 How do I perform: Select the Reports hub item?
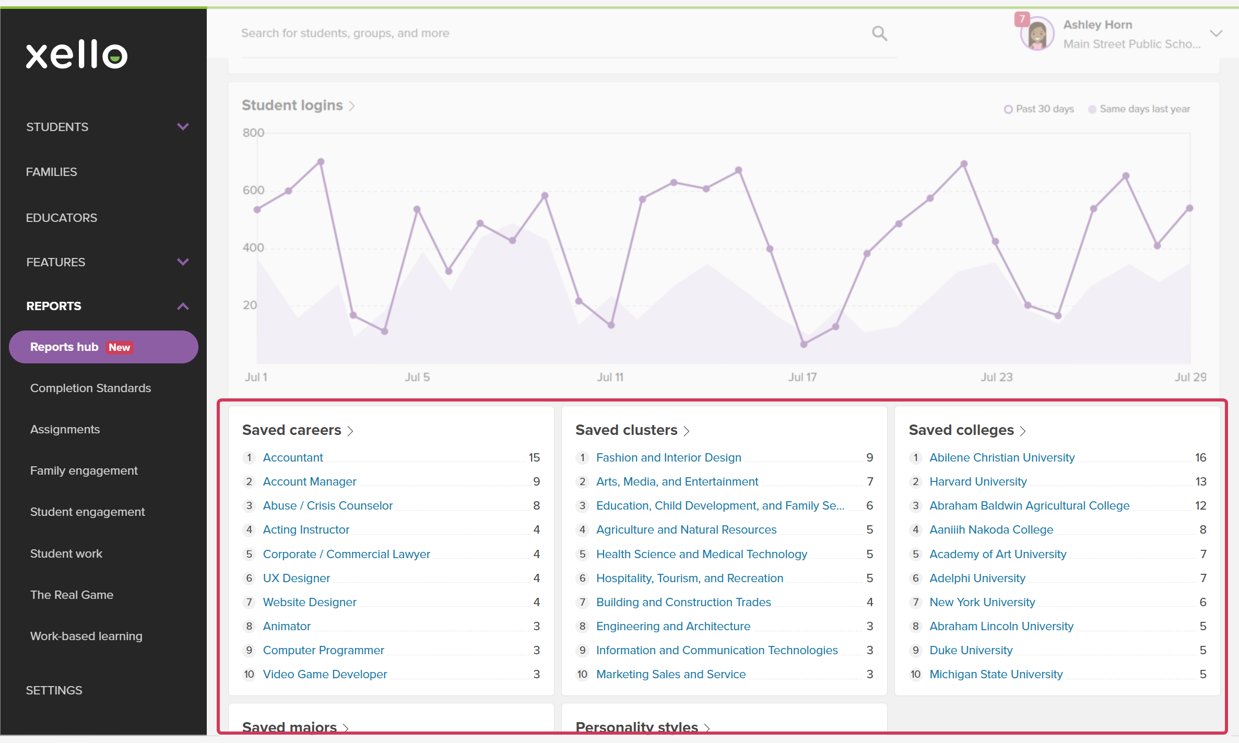pos(103,347)
